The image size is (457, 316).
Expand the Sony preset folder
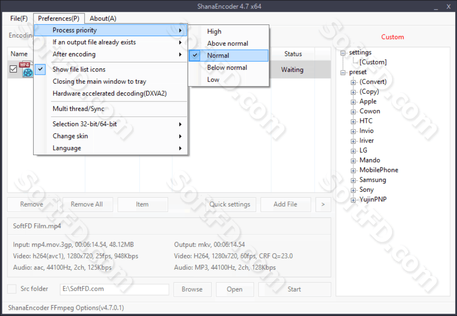353,190
